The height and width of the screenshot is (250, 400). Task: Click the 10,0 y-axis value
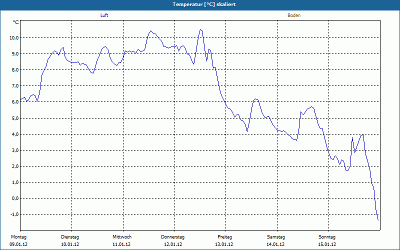tap(14, 38)
